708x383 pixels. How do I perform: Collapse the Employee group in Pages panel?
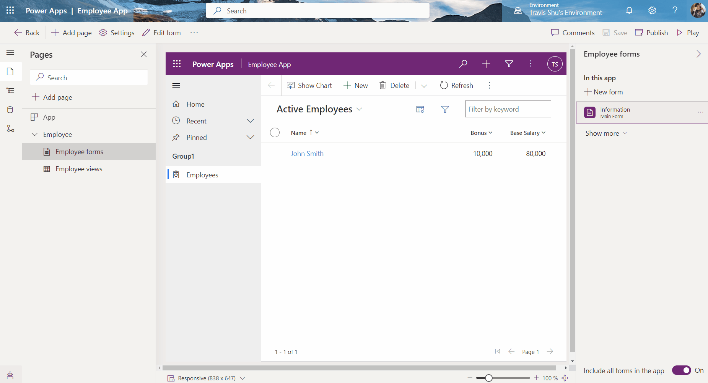tap(35, 134)
